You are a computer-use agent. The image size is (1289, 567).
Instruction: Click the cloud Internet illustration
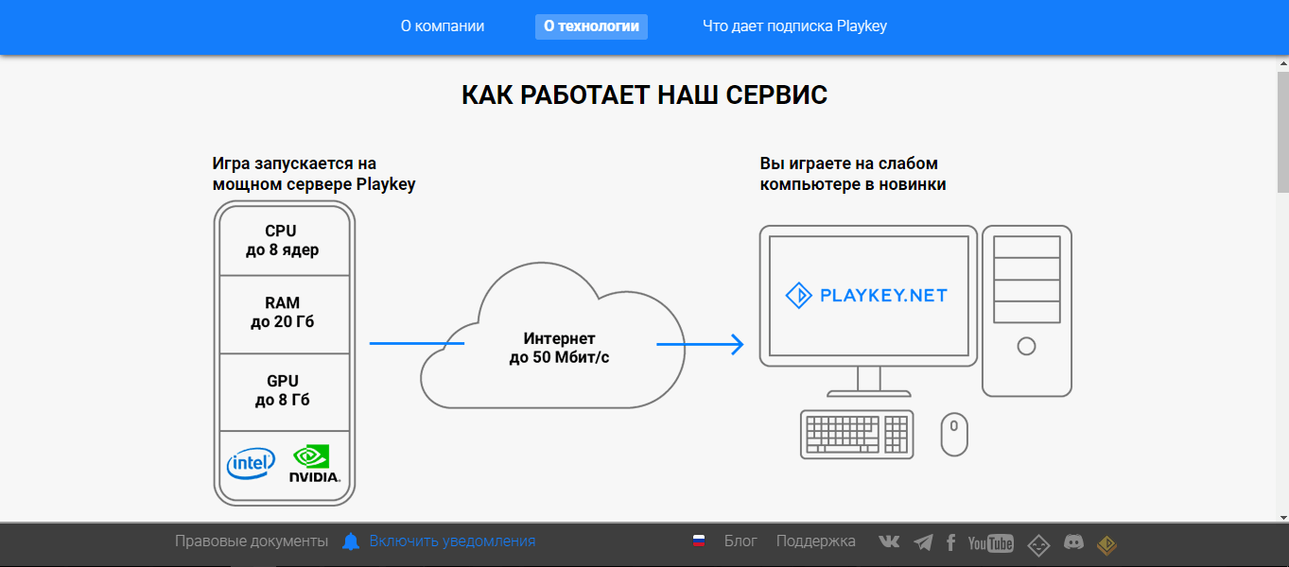pyautogui.click(x=553, y=335)
